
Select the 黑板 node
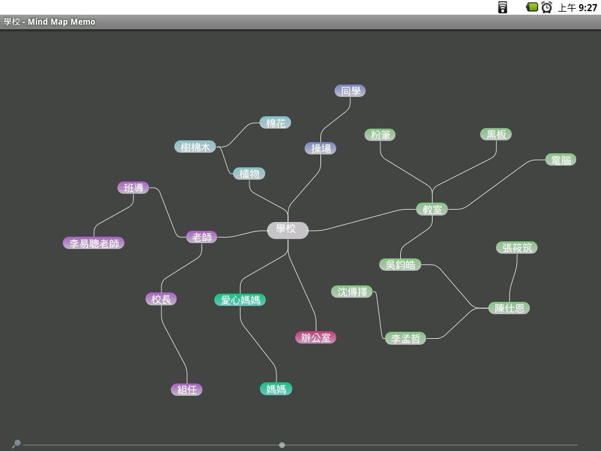[x=496, y=134]
